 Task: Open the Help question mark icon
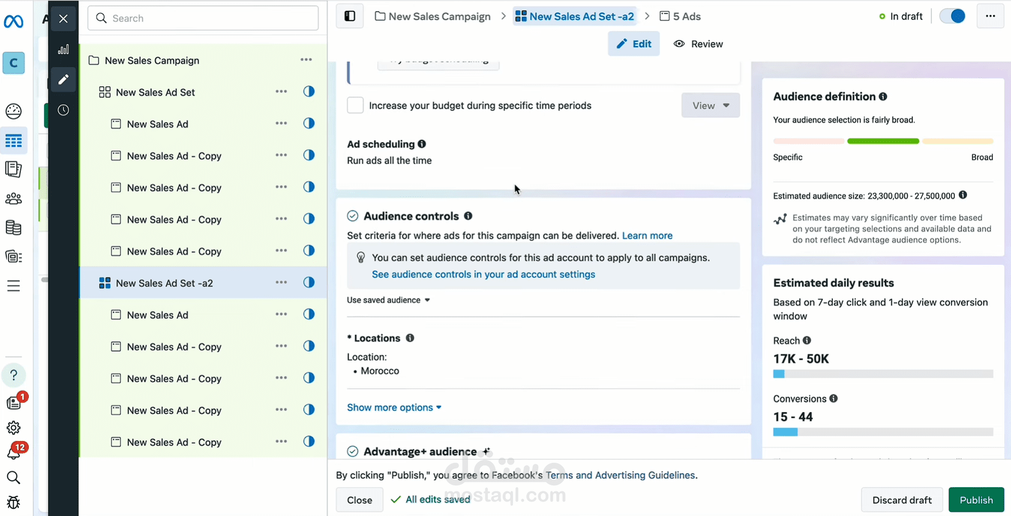(13, 375)
